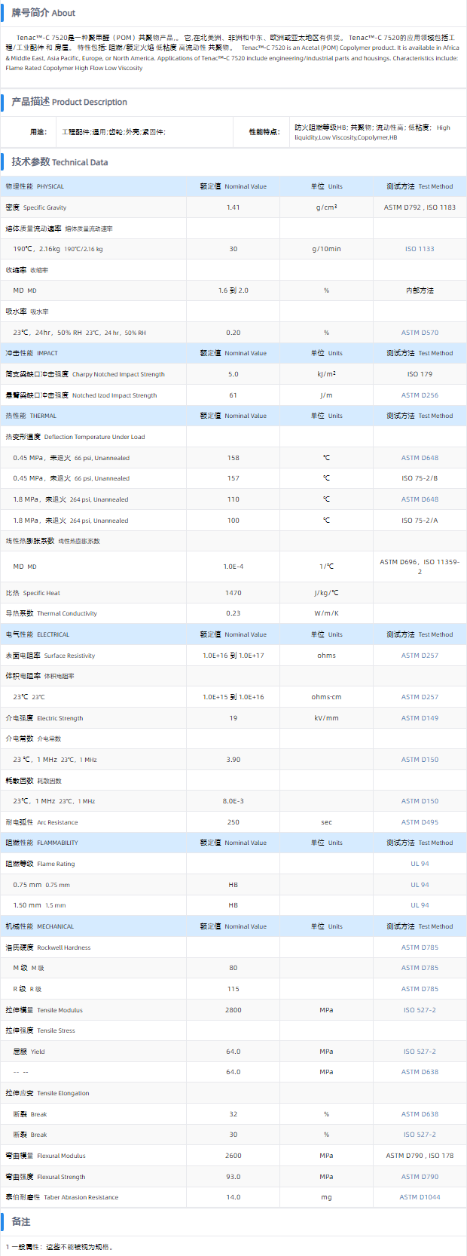Click the 备注 section heading

[21, 1222]
